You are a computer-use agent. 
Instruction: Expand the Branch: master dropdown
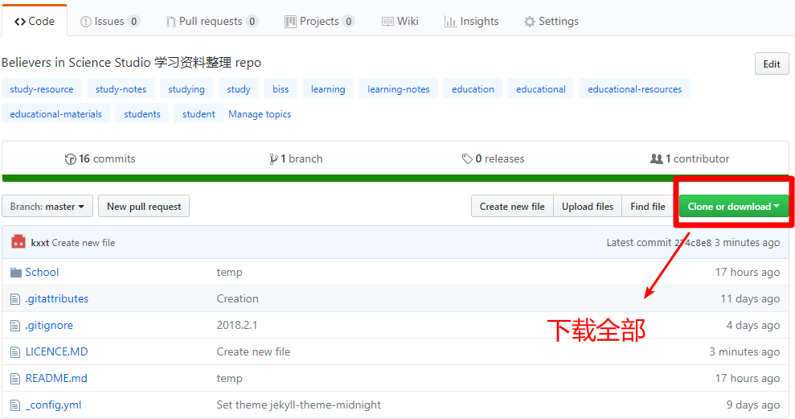[x=47, y=207]
